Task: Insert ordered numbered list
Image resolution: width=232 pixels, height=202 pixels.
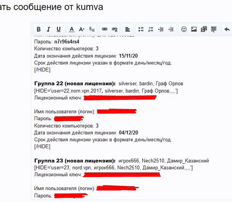Action: (151, 29)
